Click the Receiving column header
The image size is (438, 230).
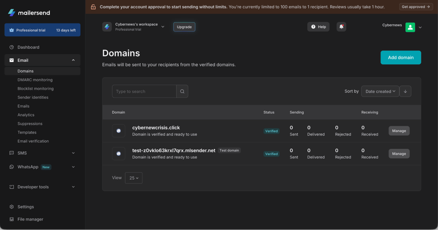370,112
